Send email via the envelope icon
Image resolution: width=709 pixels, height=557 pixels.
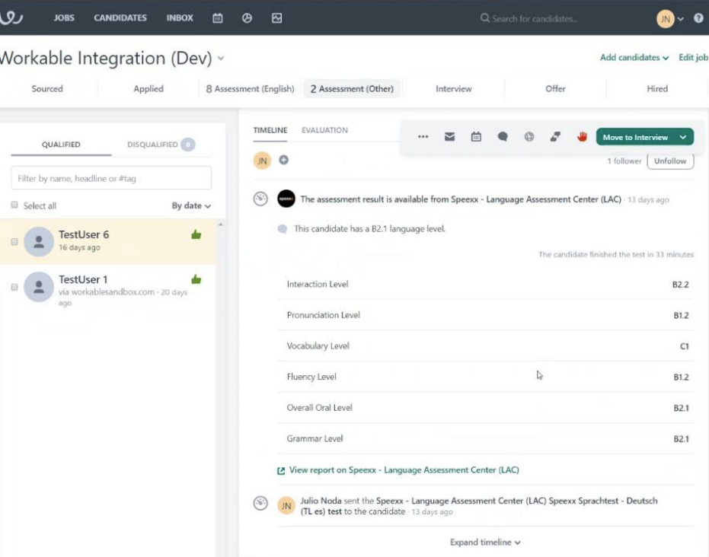click(x=449, y=136)
